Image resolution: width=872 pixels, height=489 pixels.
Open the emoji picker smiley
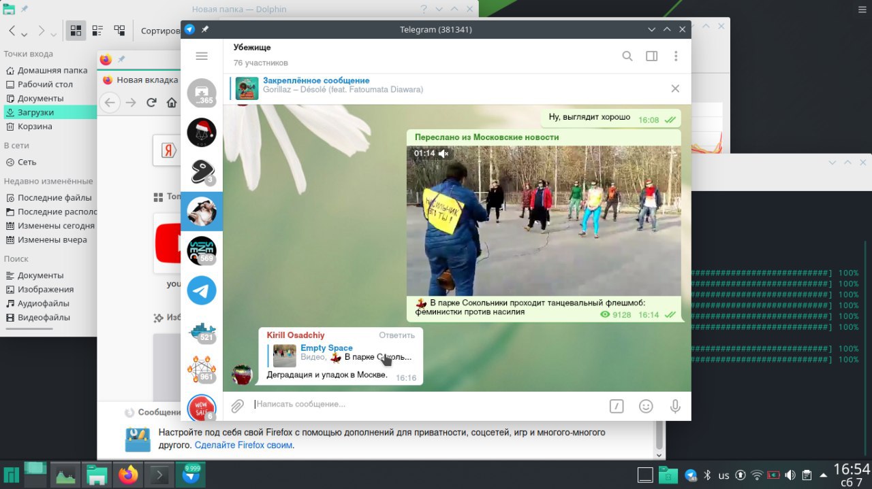pos(646,407)
